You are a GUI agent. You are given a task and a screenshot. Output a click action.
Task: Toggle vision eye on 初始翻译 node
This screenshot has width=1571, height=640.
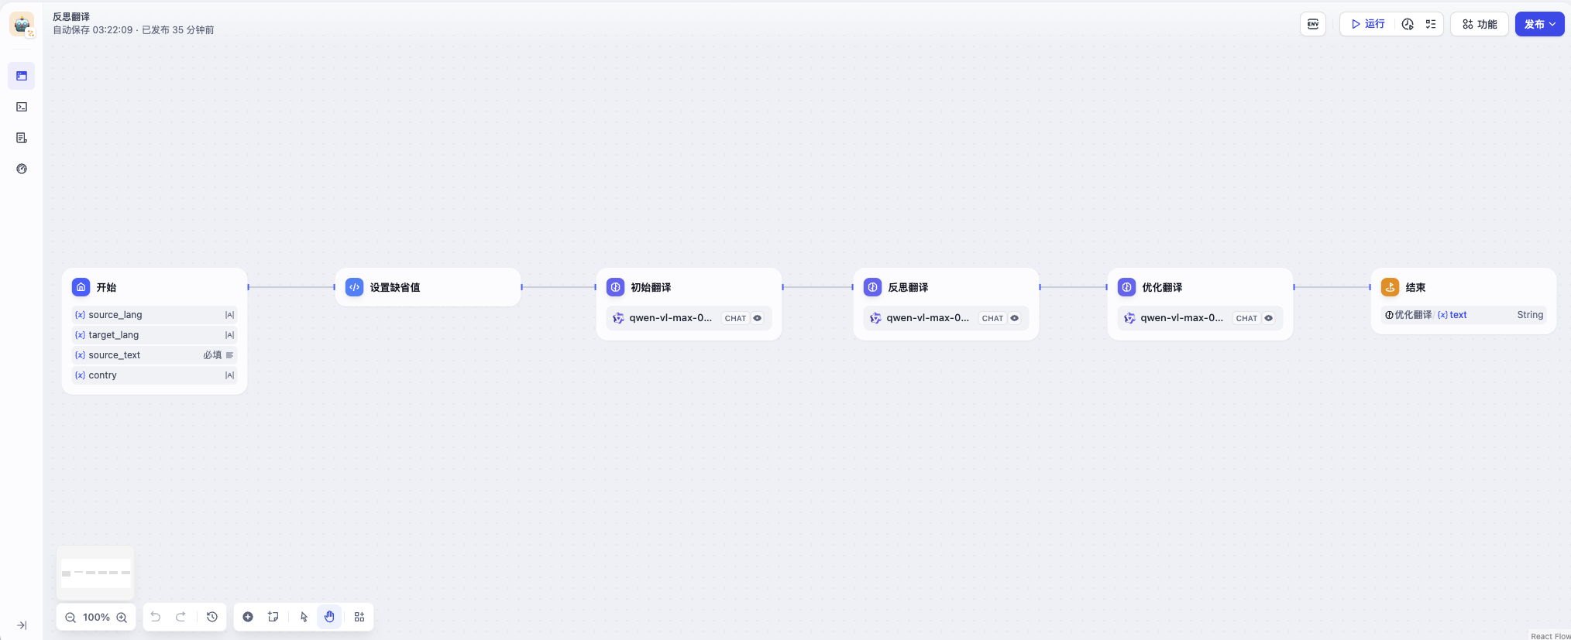pyautogui.click(x=758, y=318)
